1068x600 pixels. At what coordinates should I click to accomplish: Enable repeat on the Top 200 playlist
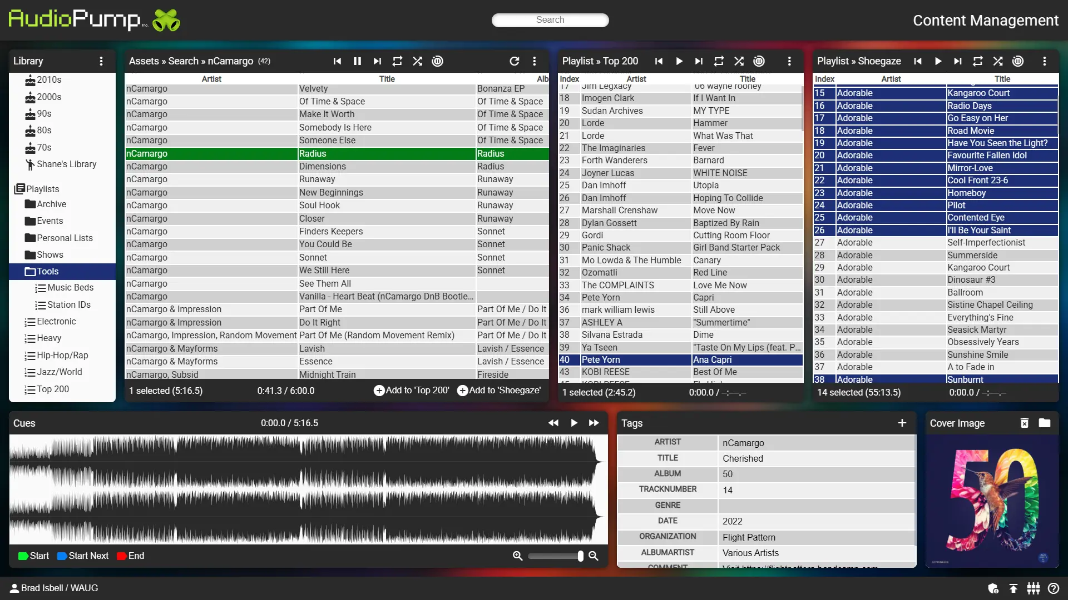click(x=719, y=61)
